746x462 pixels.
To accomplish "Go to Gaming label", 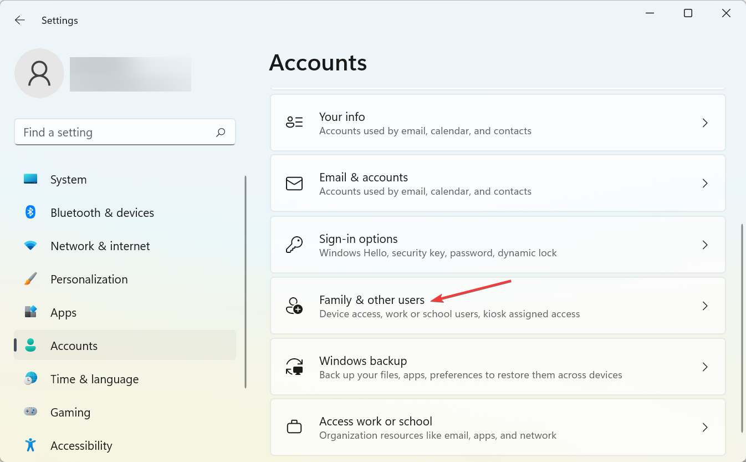I will click(x=70, y=413).
